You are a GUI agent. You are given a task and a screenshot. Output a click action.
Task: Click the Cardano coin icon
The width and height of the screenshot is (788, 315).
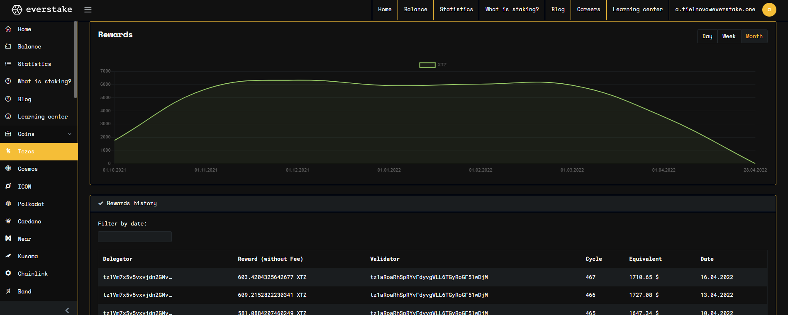point(8,221)
